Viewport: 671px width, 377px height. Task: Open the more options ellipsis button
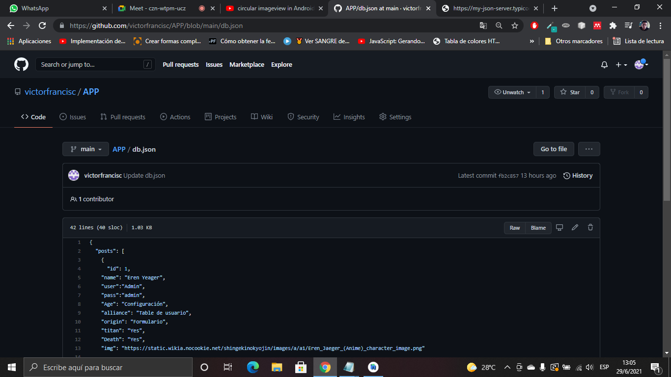click(589, 149)
